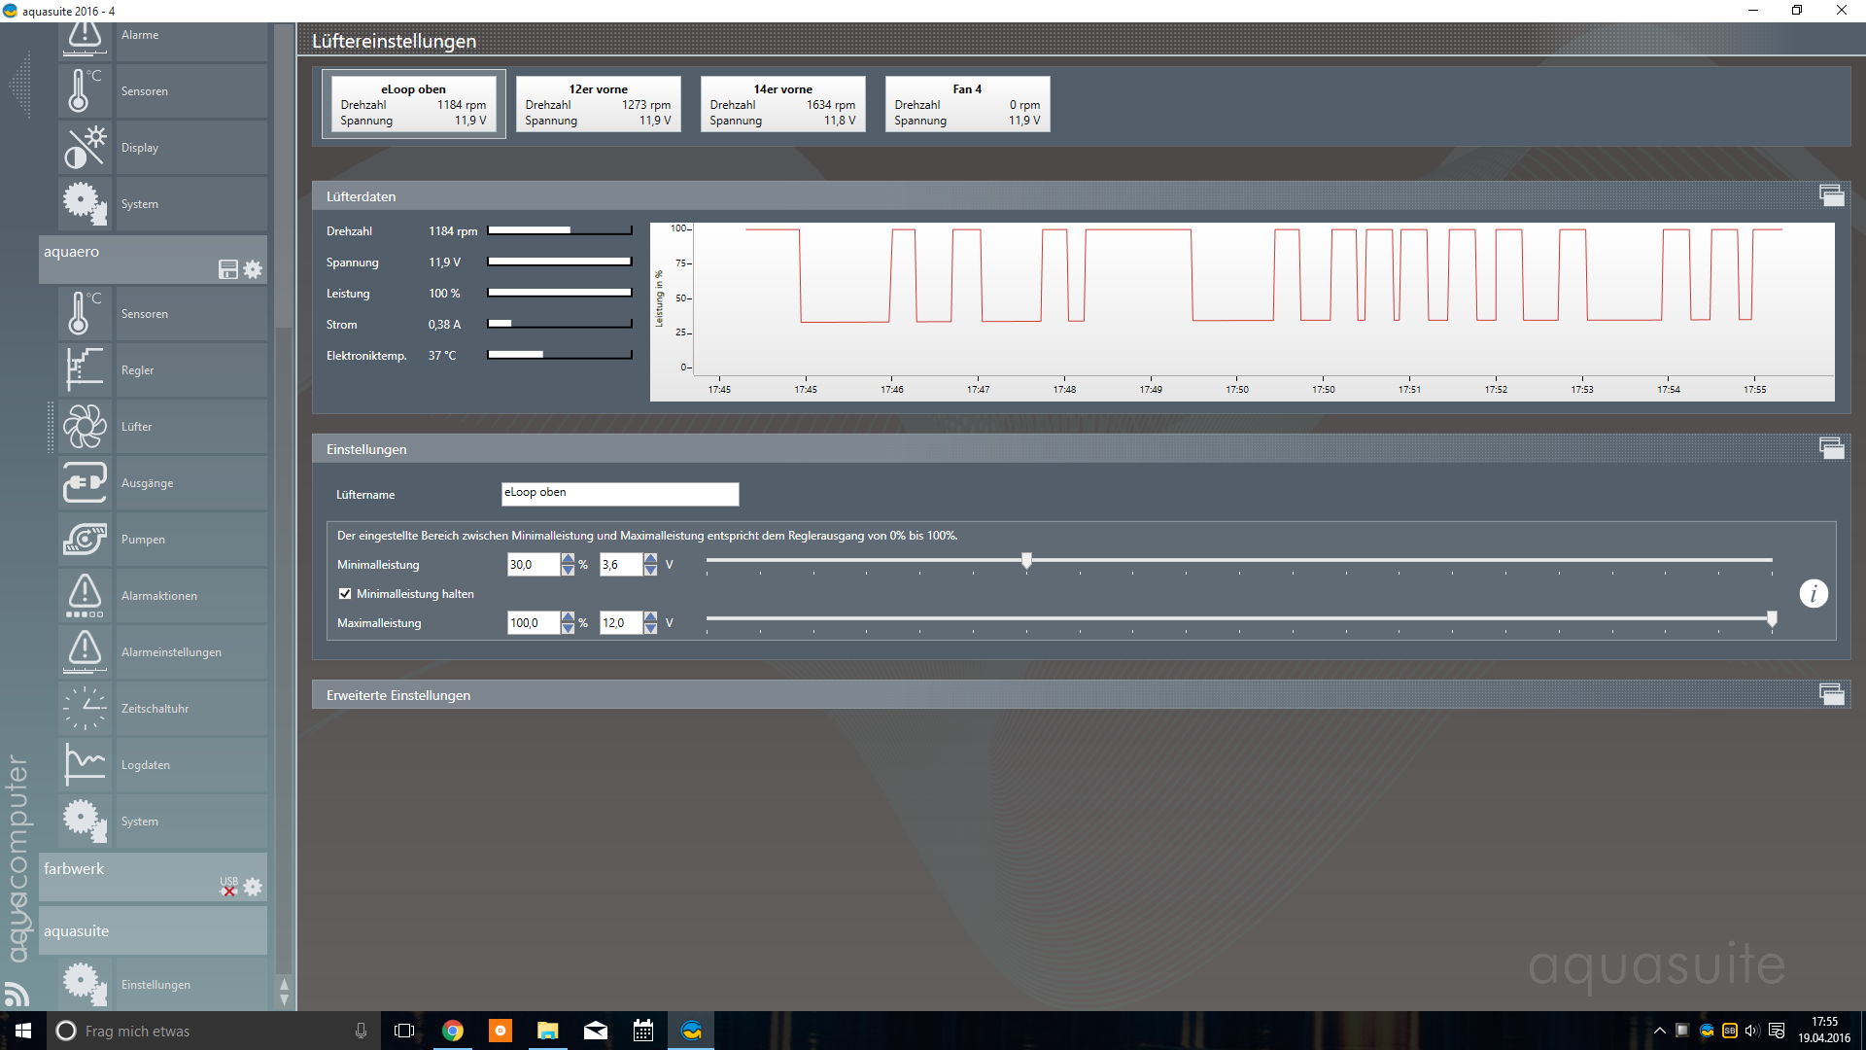
Task: Collapse the Lüfterdaten panel
Action: point(1831,196)
